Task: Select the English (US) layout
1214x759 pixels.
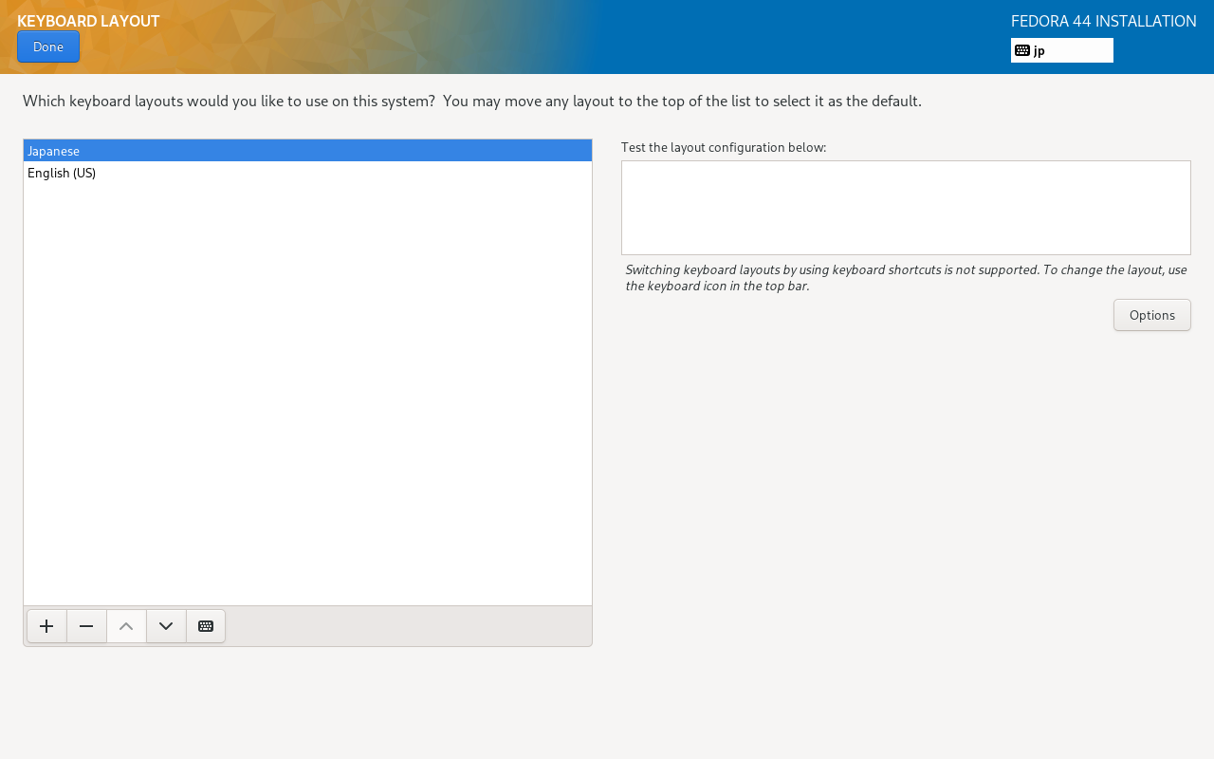Action: (x=62, y=173)
